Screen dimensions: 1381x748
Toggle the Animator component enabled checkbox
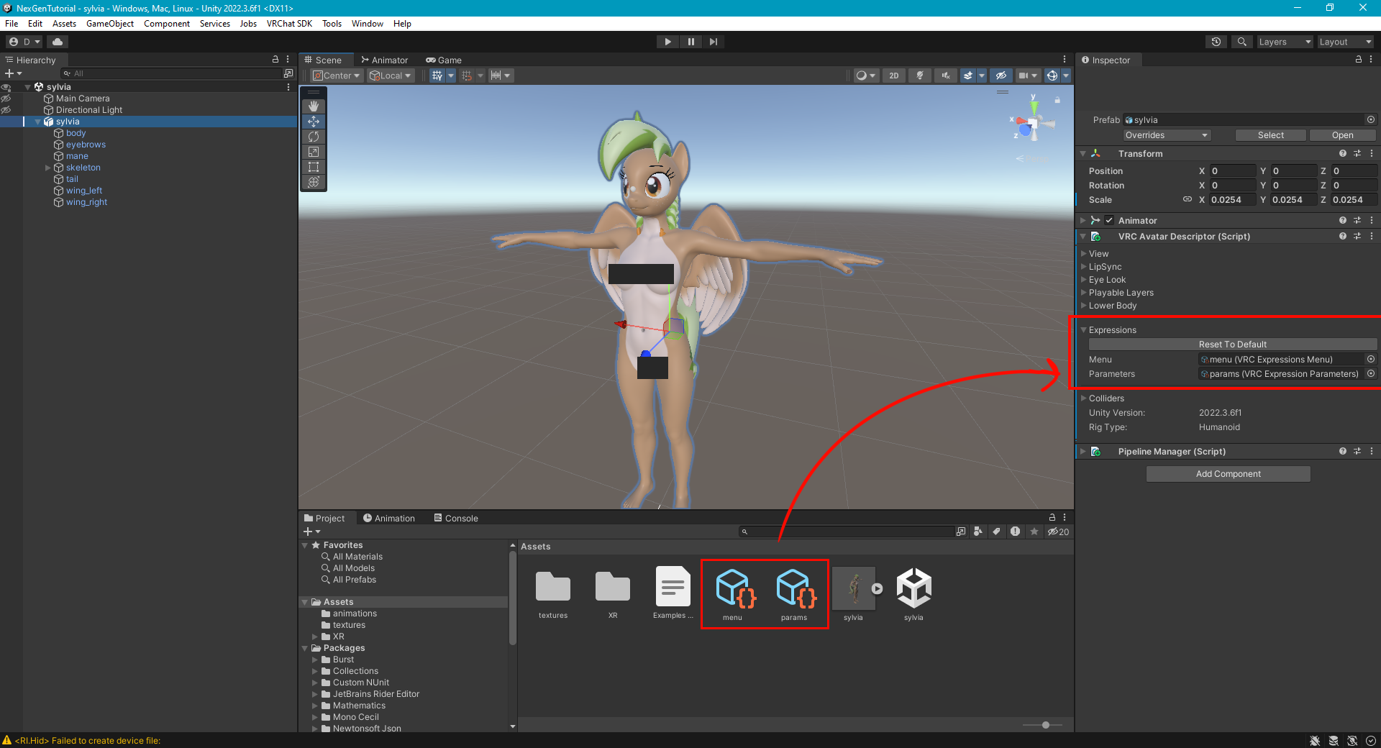point(1109,221)
